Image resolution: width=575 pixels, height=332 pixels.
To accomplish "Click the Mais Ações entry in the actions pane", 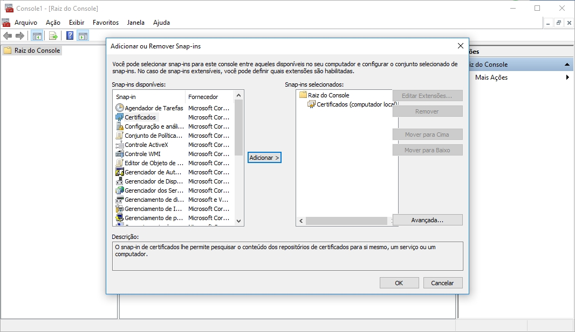I will coord(491,77).
